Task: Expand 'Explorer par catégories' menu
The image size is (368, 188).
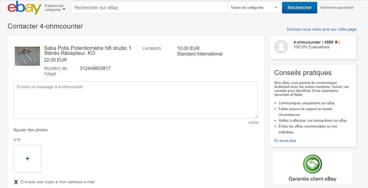Action: click(55, 8)
